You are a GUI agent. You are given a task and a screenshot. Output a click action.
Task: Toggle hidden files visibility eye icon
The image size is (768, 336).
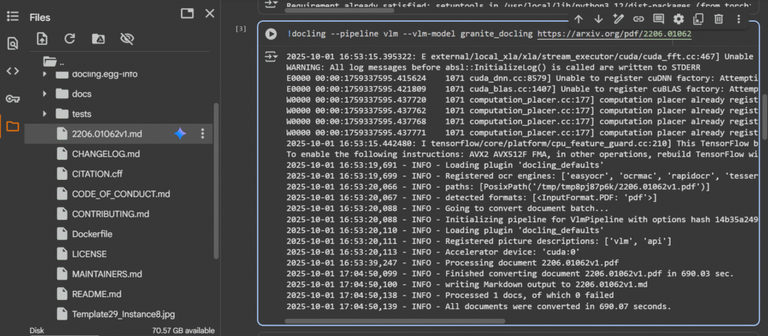pos(126,38)
